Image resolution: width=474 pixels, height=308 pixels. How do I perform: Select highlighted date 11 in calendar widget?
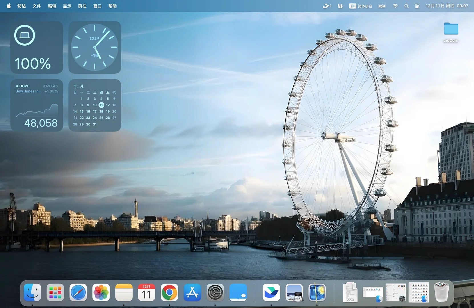point(101,105)
